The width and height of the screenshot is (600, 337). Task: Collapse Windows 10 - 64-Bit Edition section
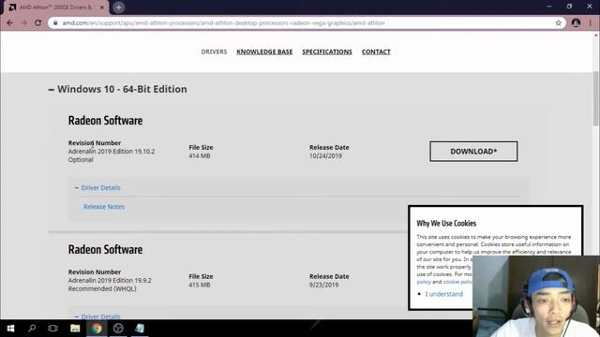52,90
